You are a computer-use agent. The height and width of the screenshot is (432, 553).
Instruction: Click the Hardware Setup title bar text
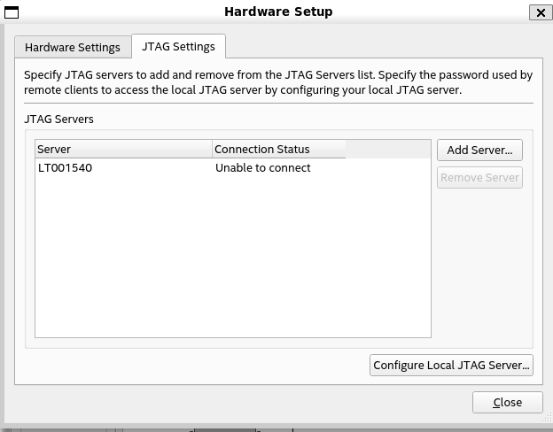click(278, 12)
